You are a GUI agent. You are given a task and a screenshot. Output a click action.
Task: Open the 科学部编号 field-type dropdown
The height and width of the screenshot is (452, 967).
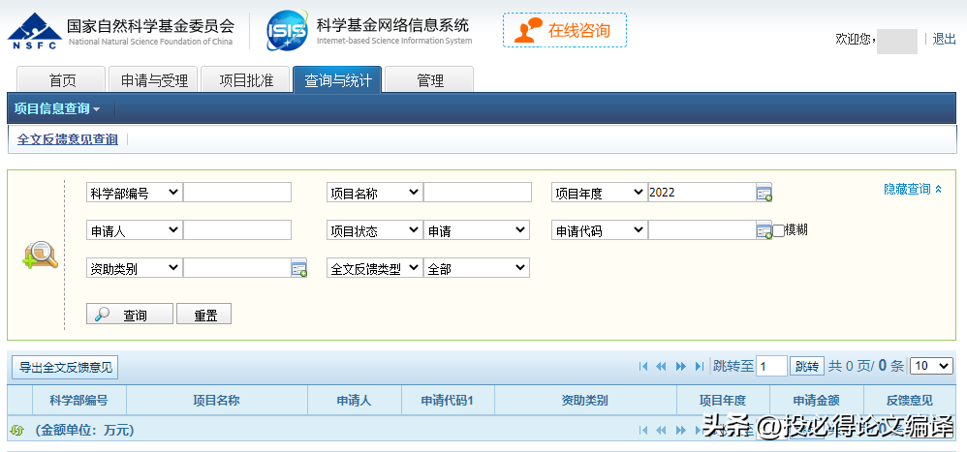(135, 193)
